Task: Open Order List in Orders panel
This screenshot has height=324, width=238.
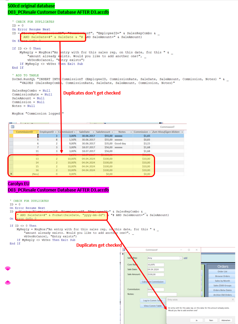Action: tap(223, 271)
